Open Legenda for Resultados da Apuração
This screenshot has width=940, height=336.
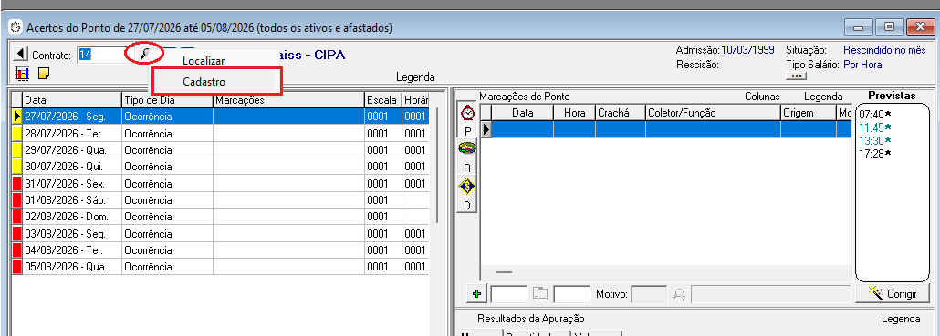(x=901, y=319)
